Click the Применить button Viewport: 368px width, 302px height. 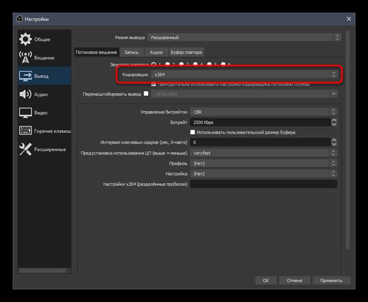click(331, 280)
